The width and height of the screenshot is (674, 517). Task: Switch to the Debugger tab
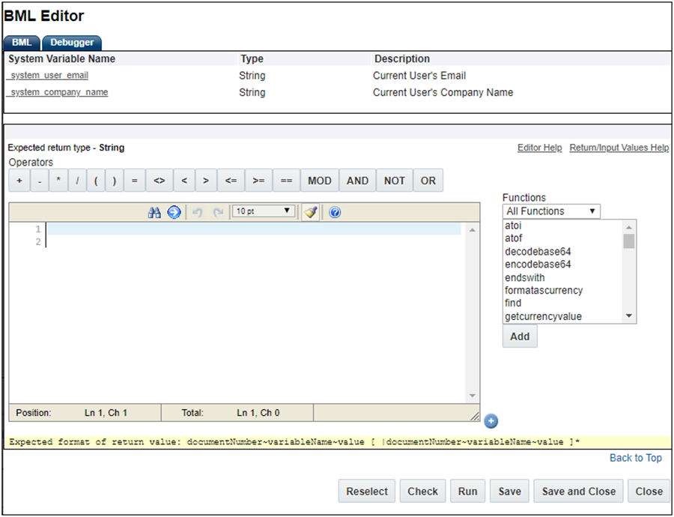pyautogui.click(x=72, y=43)
